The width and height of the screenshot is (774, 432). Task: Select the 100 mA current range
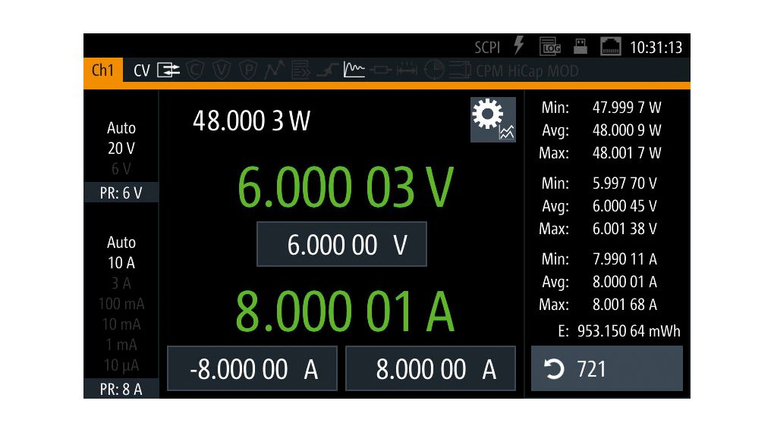tap(121, 304)
